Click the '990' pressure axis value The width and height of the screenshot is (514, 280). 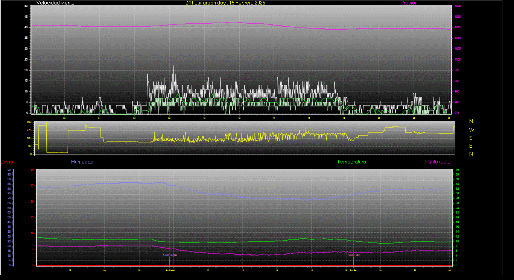click(x=457, y=81)
